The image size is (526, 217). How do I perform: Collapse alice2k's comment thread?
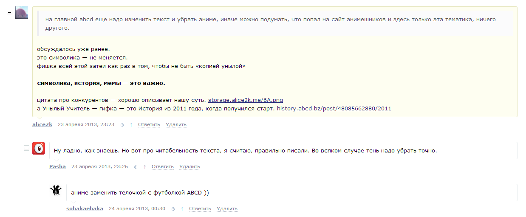(9, 12)
